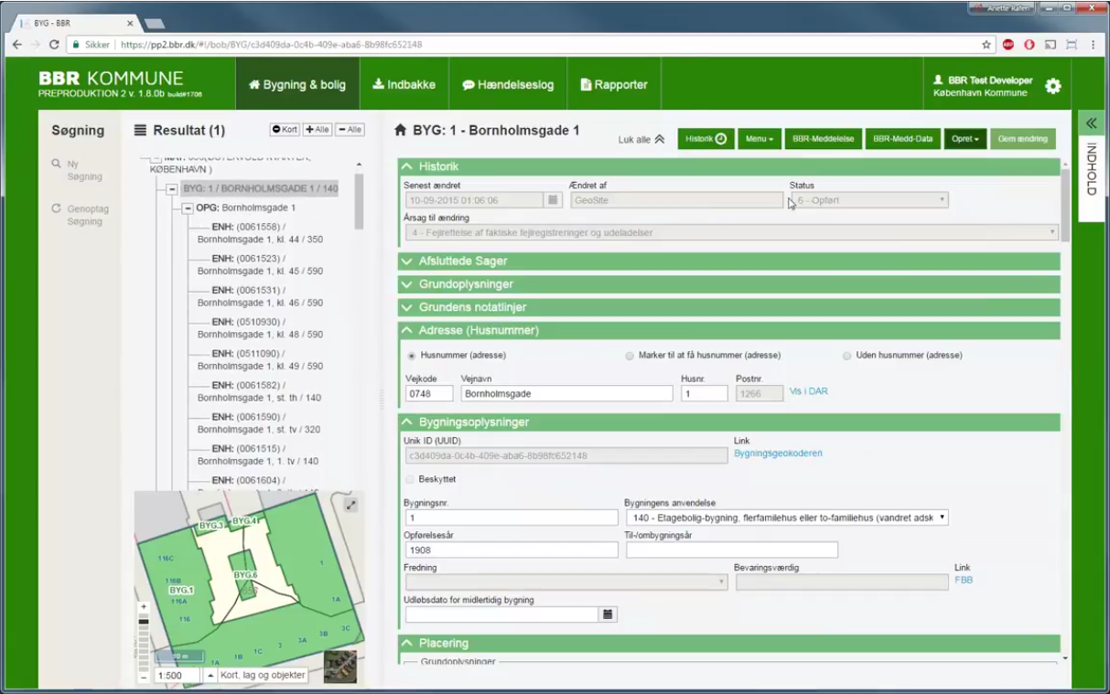The width and height of the screenshot is (1110, 694).
Task: Click the Opera extension icon
Action: tap(1029, 44)
